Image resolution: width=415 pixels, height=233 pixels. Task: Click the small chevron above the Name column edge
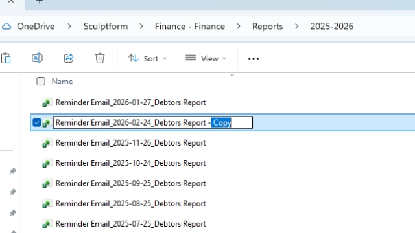[x=232, y=75]
